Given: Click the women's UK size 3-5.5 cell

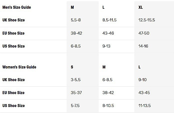Looking at the screenshot, I should click(76, 80).
